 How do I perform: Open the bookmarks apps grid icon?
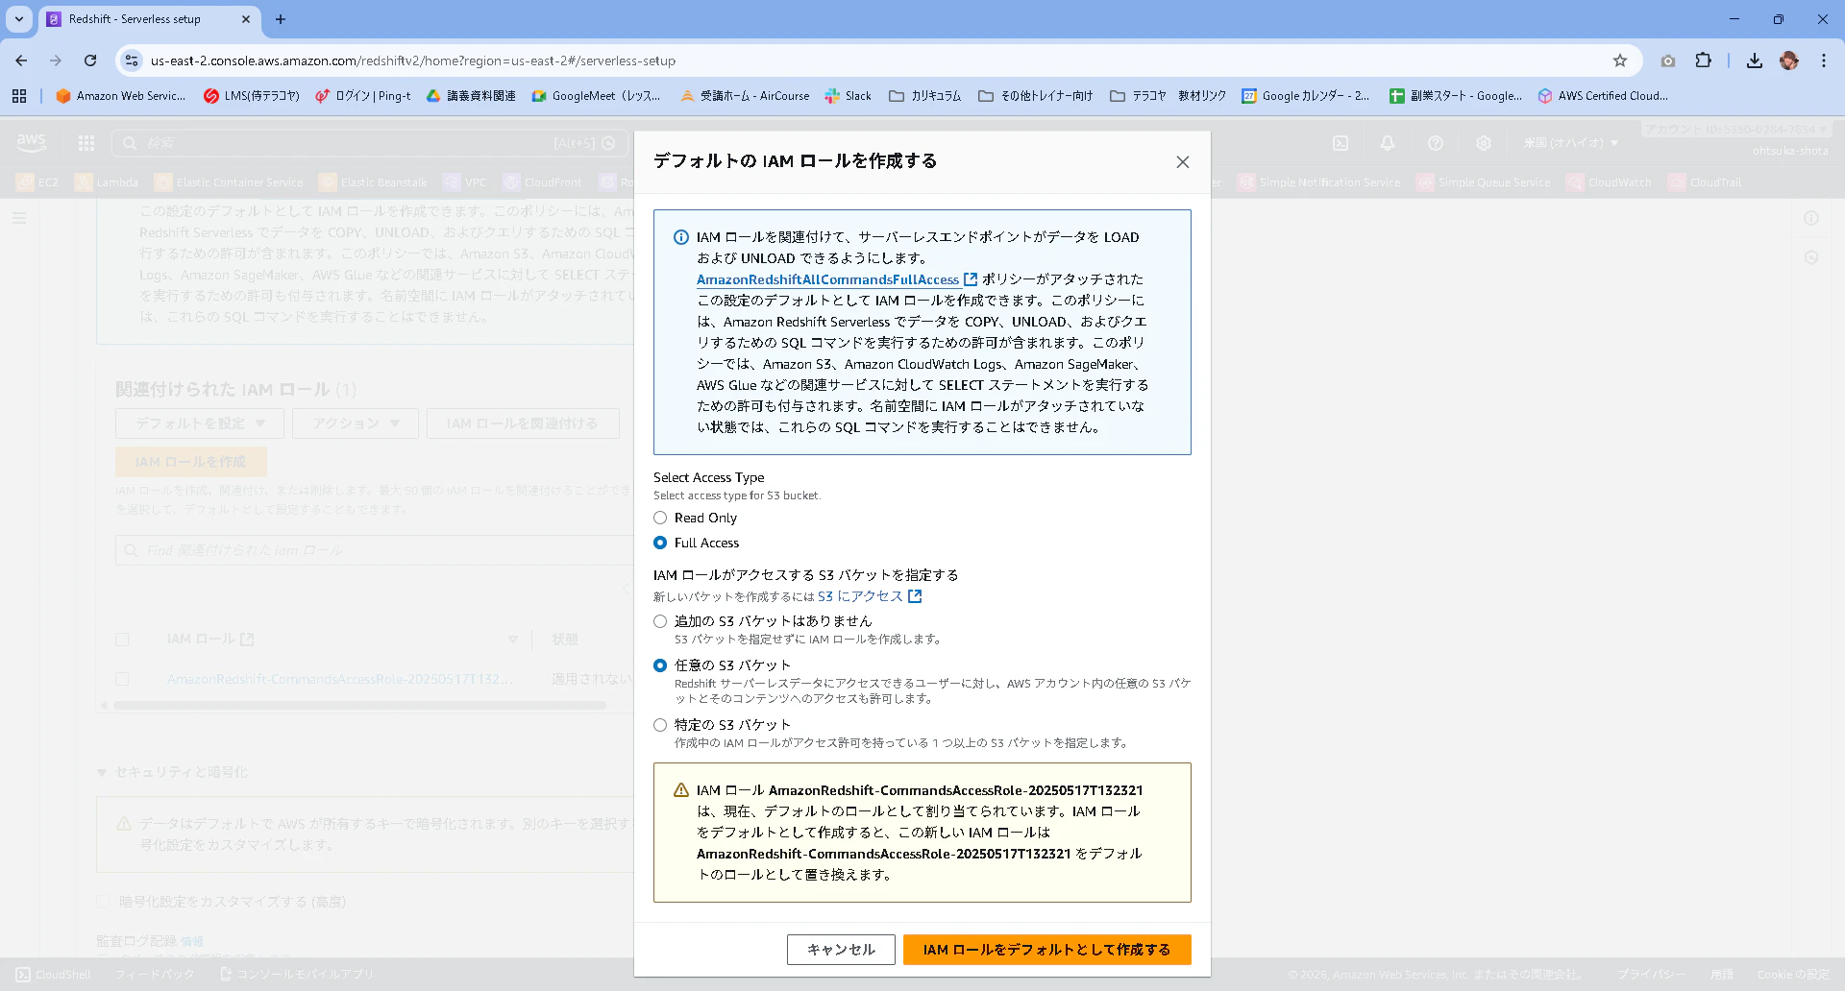pos(19,96)
